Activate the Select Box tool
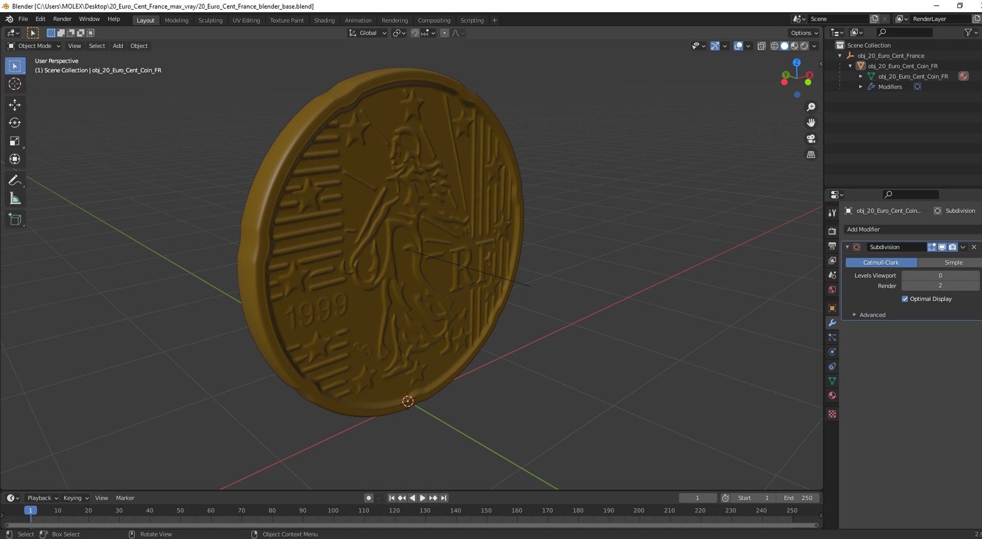The height and width of the screenshot is (539, 982). click(15, 66)
